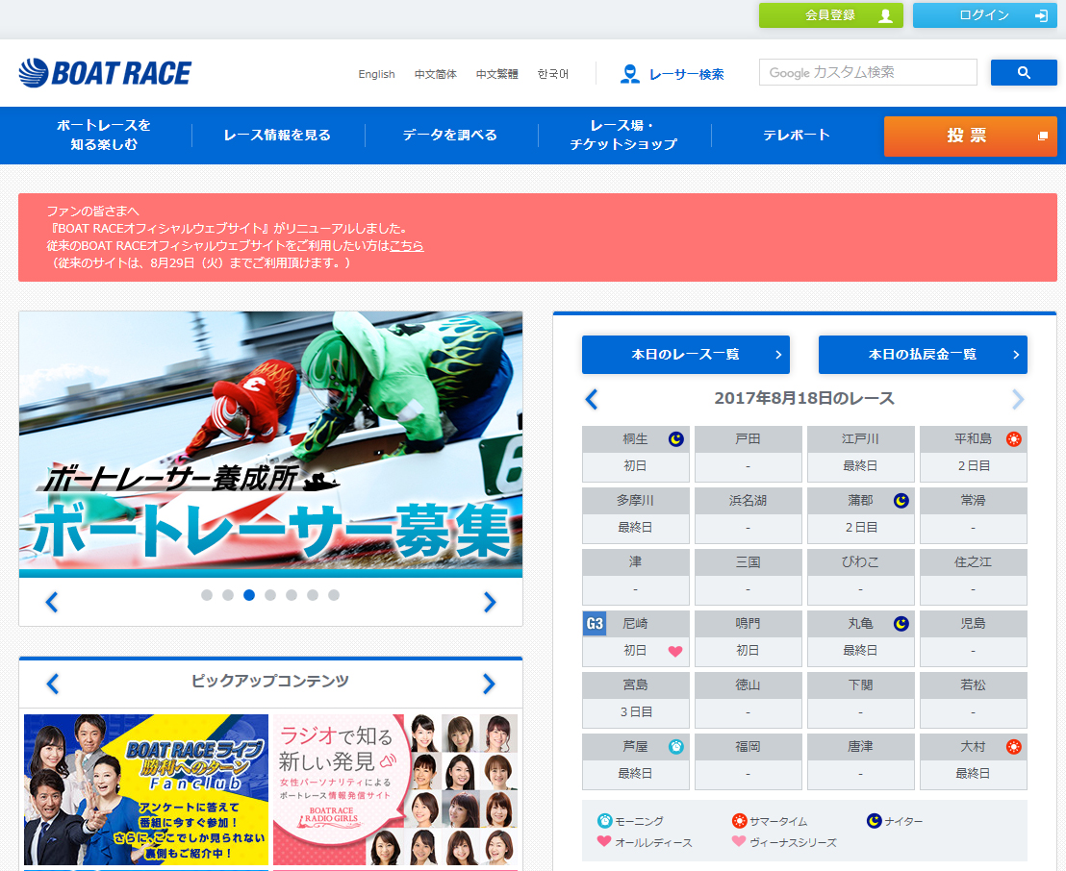The image size is (1066, 871).
Task: Click the orange 投票 button
Action: coord(970,136)
